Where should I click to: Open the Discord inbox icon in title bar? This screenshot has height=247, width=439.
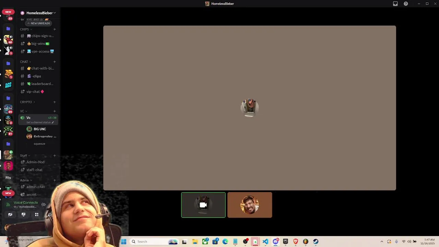[x=395, y=4]
